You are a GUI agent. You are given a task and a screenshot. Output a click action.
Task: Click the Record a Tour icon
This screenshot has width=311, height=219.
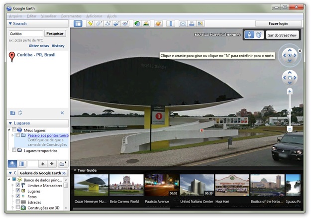click(125, 23)
